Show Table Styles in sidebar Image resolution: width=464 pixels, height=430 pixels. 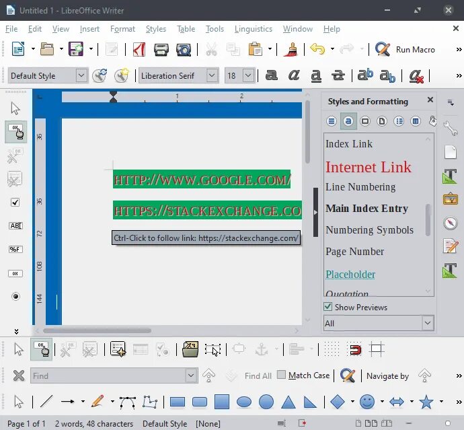pos(416,121)
